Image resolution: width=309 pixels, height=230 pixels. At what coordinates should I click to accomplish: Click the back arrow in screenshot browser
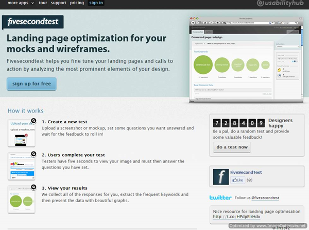click(193, 23)
